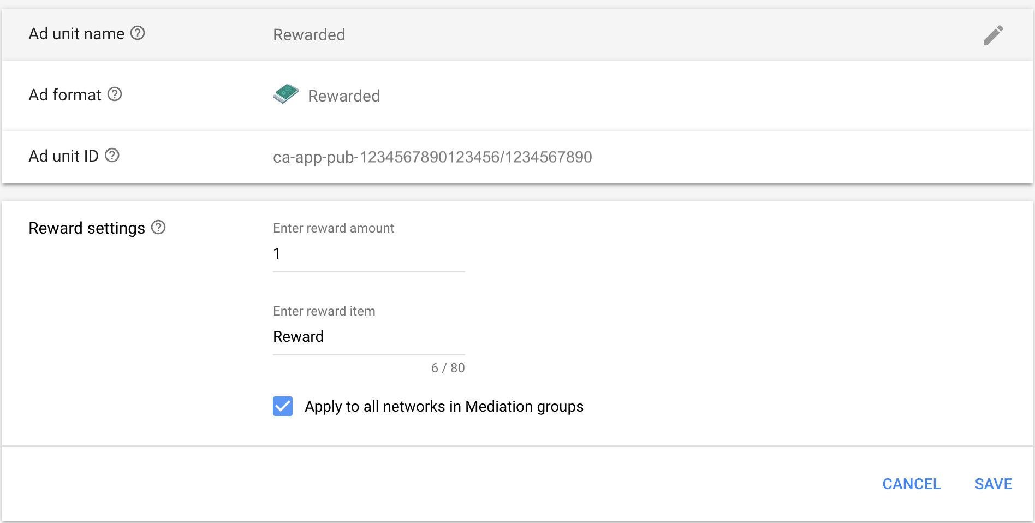The width and height of the screenshot is (1035, 523).
Task: Click the Apply to all networks label
Action: 444,407
